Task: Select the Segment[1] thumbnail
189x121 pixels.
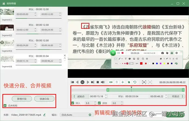Action: [7, 12]
